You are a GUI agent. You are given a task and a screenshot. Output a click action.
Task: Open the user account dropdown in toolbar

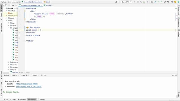117,2
